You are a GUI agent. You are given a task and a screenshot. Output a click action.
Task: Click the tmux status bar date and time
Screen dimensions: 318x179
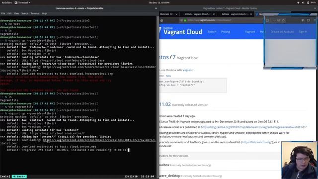click(x=139, y=177)
